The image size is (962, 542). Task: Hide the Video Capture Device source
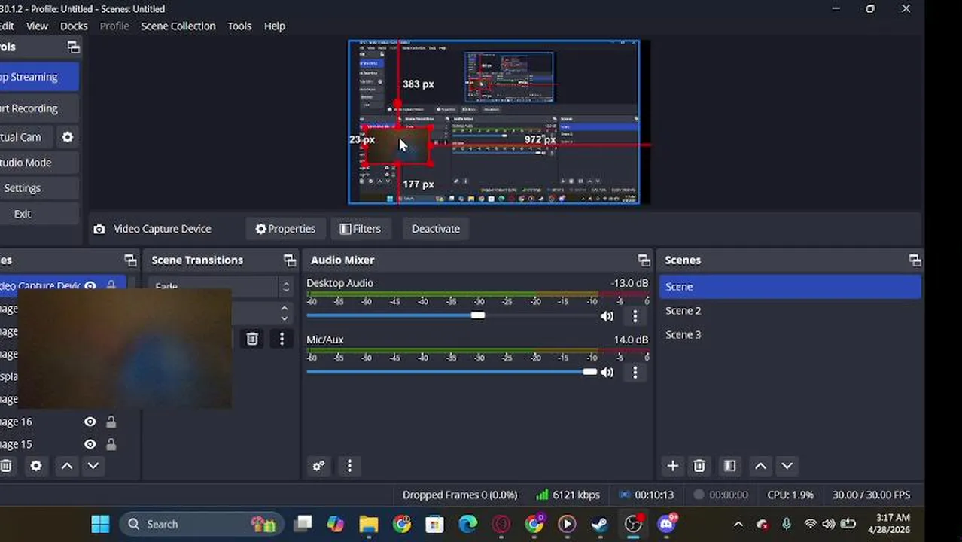coord(90,286)
